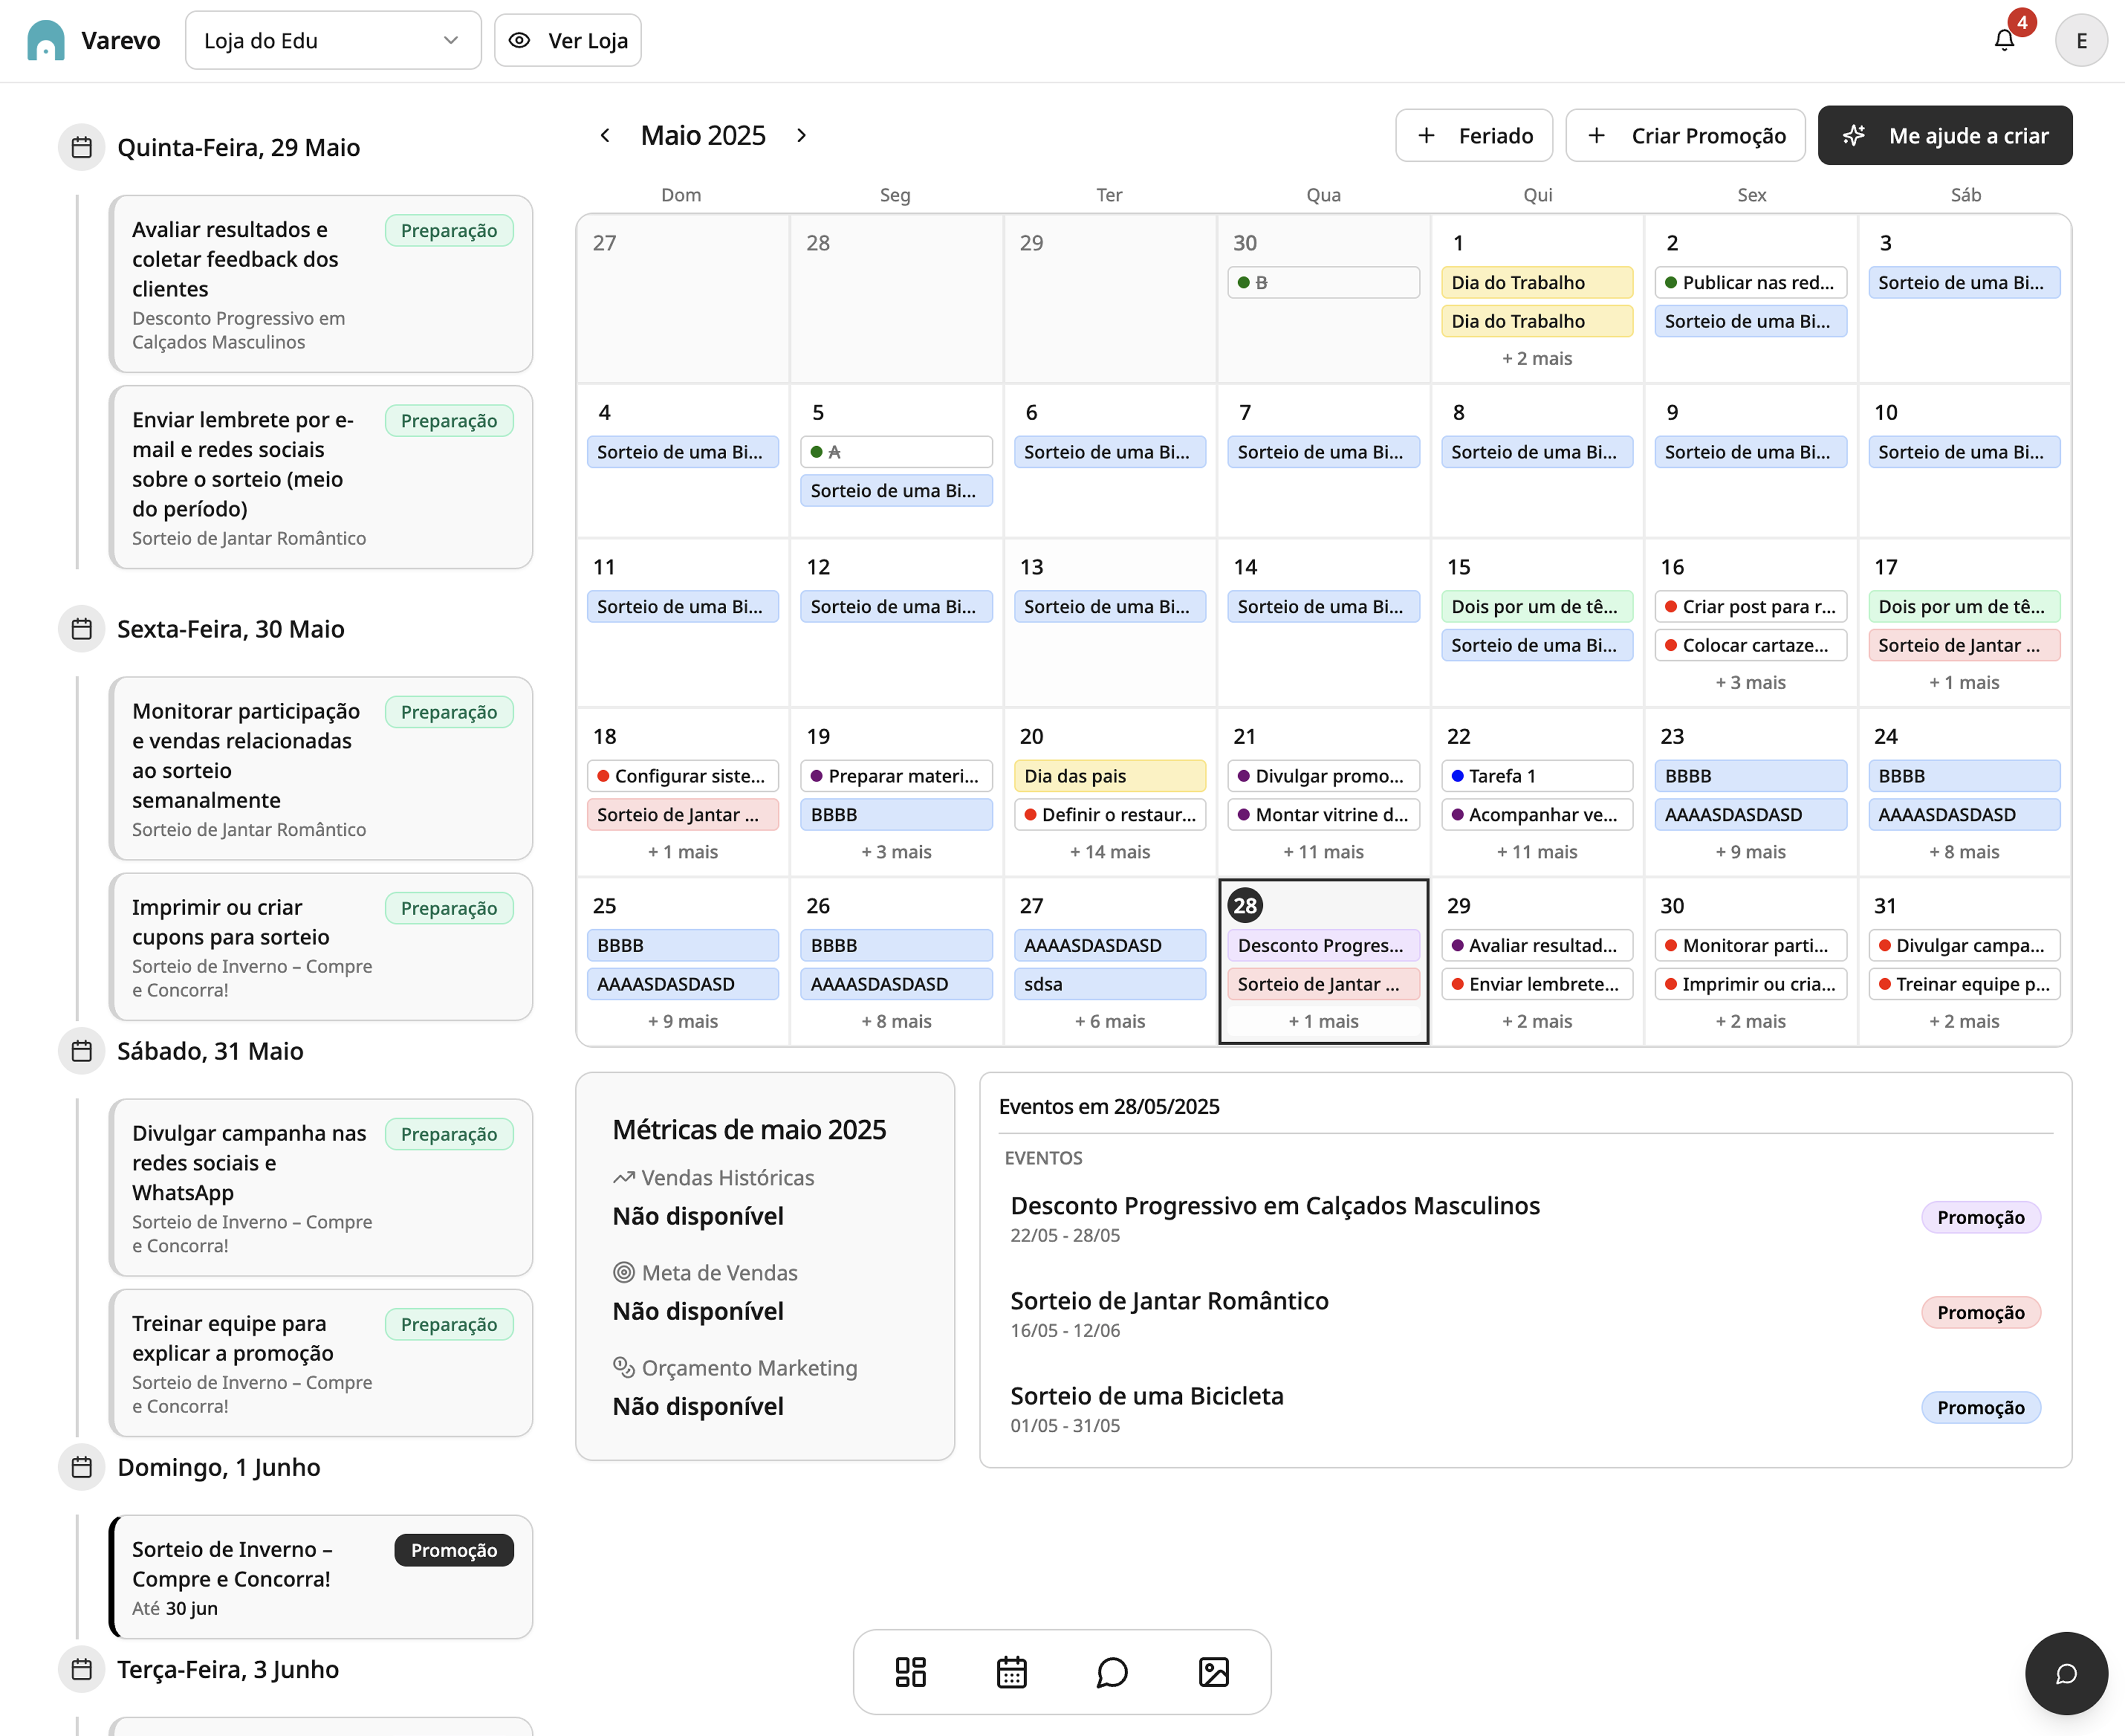The width and height of the screenshot is (2125, 1736).
Task: Click the Vendas Históricas trend icon
Action: click(624, 1178)
